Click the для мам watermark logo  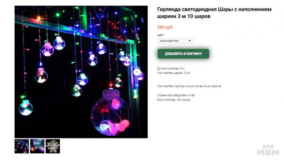click(268, 150)
